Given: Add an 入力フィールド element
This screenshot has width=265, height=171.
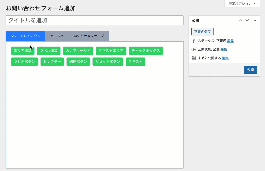Looking at the screenshot, I should coord(78,51).
